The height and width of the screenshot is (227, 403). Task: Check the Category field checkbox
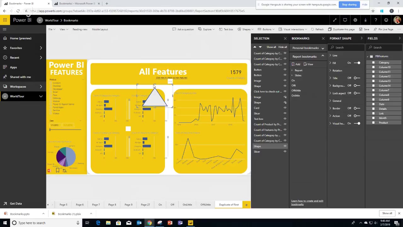tap(373, 62)
